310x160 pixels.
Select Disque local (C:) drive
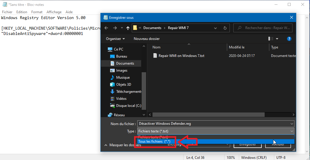pos(128,106)
